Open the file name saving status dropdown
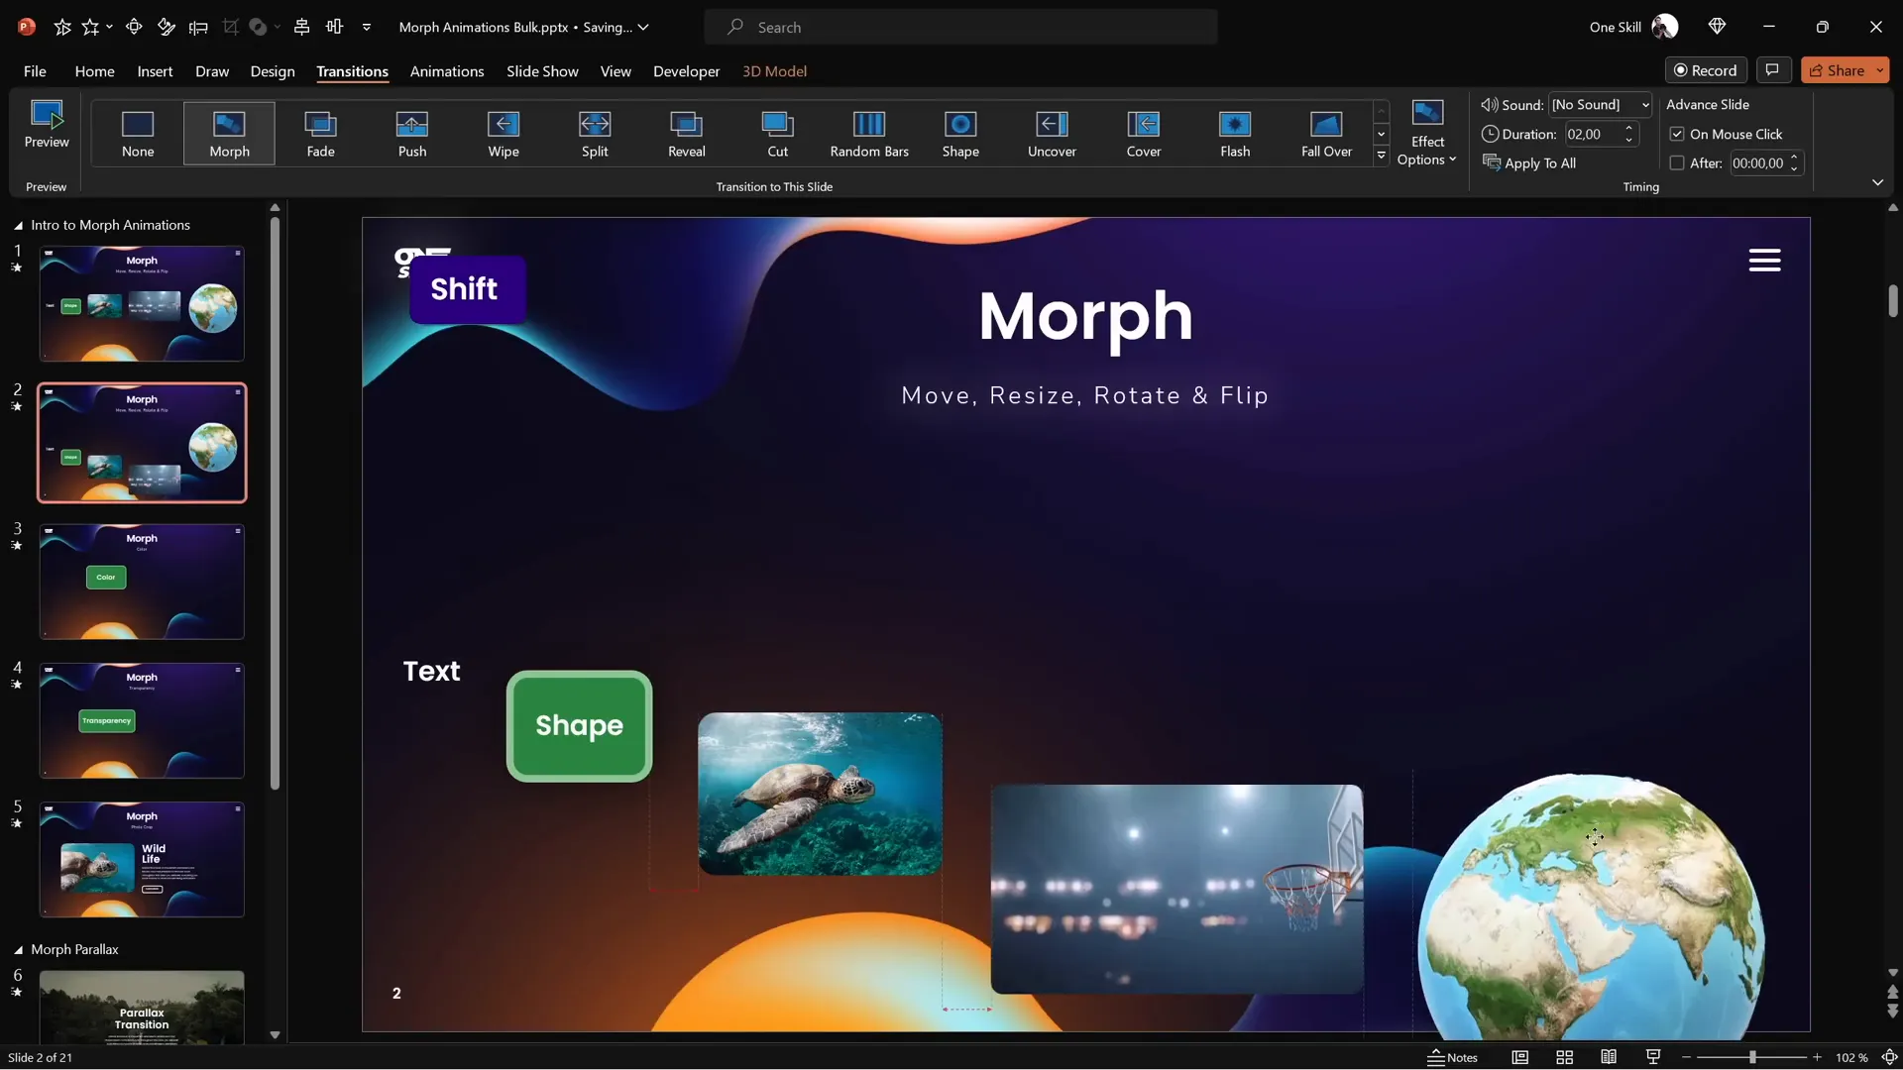 coord(643,27)
